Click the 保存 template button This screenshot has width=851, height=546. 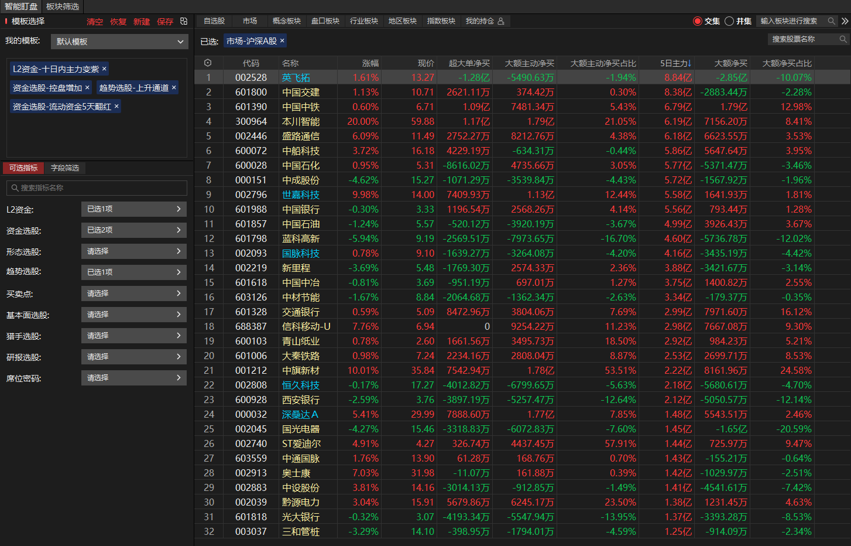click(x=165, y=22)
